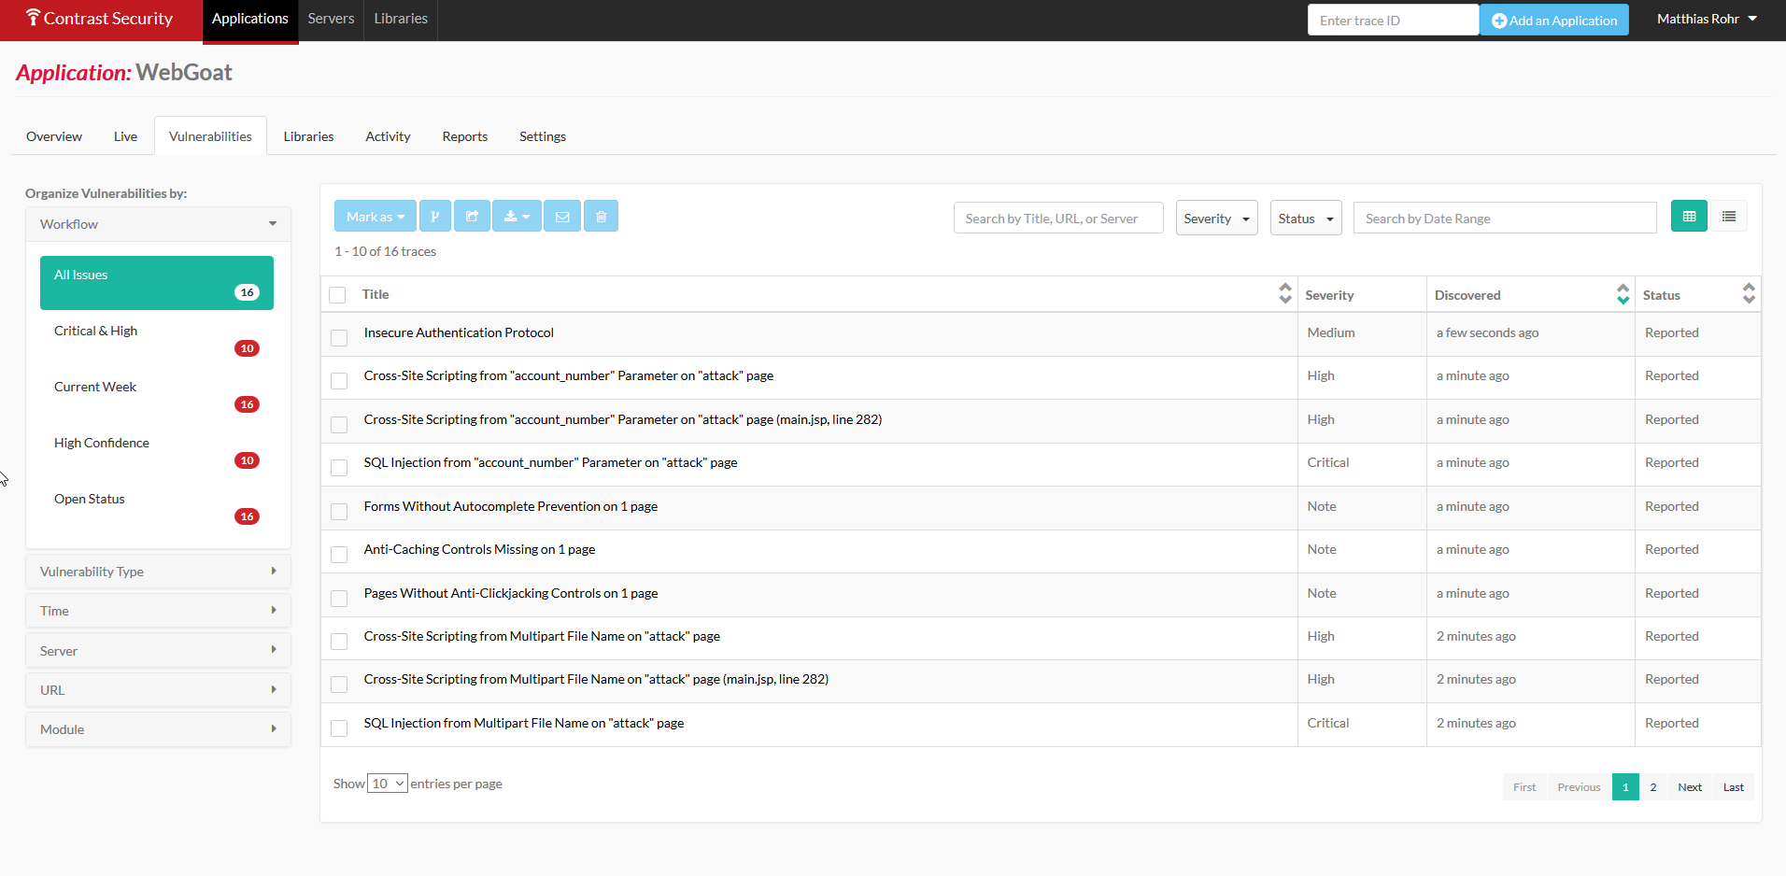Select Critical & High workflow filter
This screenshot has width=1786, height=876.
point(157,339)
